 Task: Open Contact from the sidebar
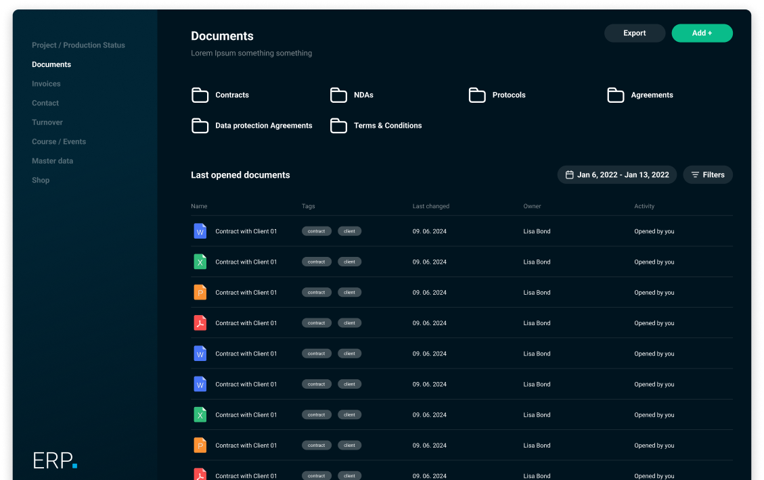pos(45,103)
